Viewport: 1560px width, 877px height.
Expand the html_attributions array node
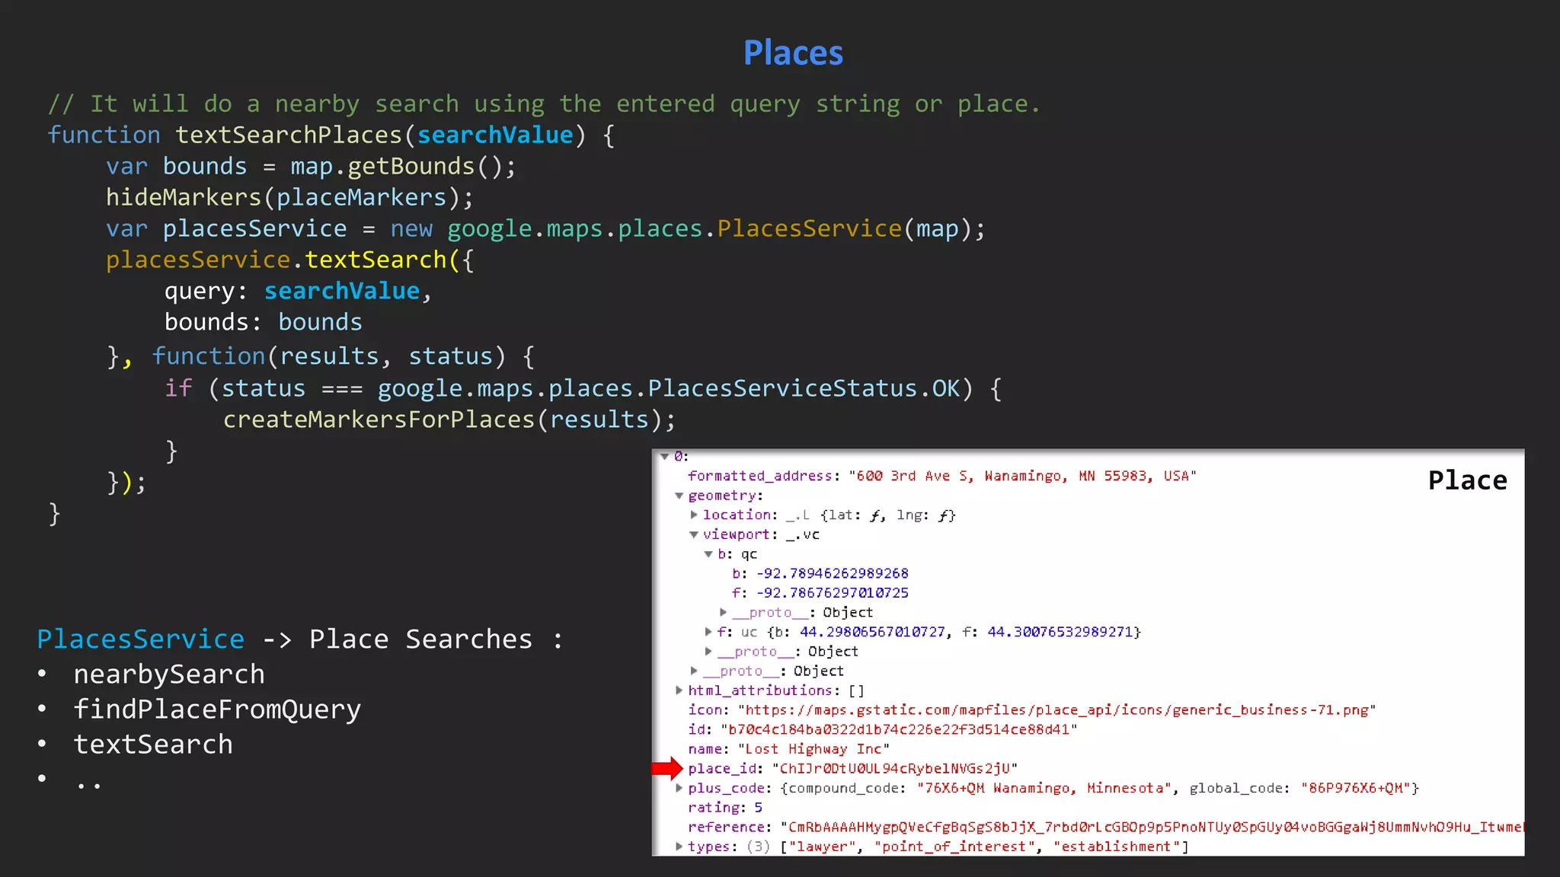679,690
